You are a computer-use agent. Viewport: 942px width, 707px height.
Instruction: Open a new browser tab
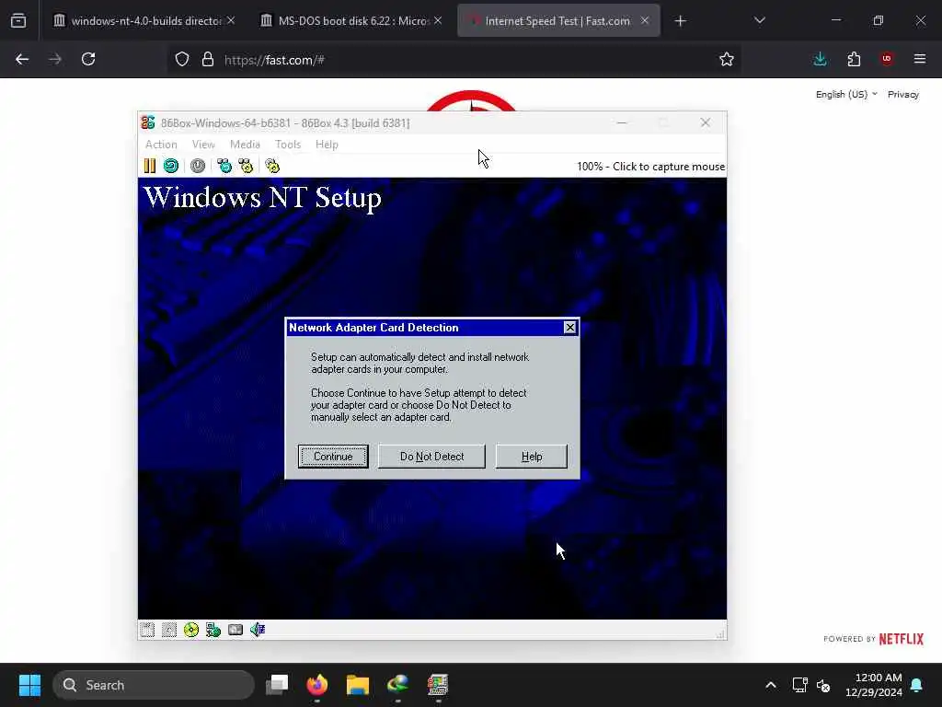tap(680, 21)
